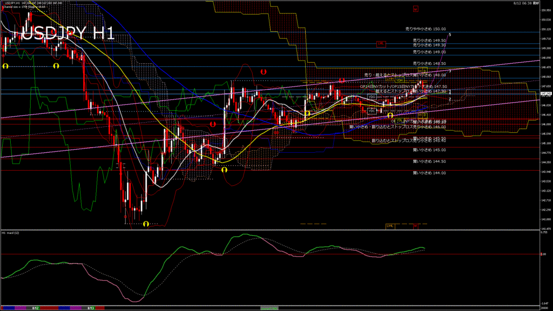Select the H1 macd(12) indicator label
Image resolution: width=553 pixels, height=311 pixels.
[11, 233]
